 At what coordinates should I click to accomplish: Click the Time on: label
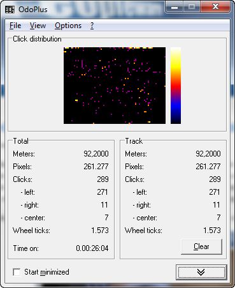[x=26, y=248]
